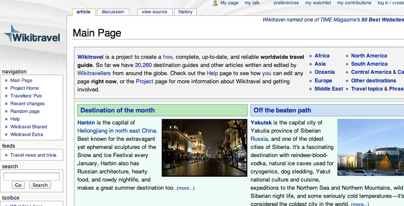Open my talk link
This screenshot has height=206, width=404.
coord(252,3)
